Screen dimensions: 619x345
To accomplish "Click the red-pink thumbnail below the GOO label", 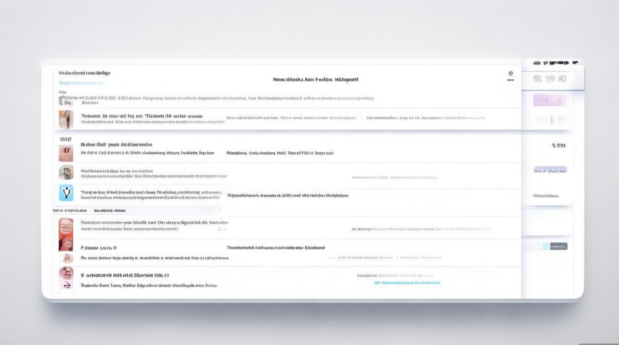I will click(x=66, y=153).
